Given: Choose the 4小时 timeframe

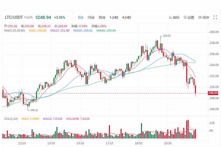Looking at the screenshot, I should pos(126,17).
